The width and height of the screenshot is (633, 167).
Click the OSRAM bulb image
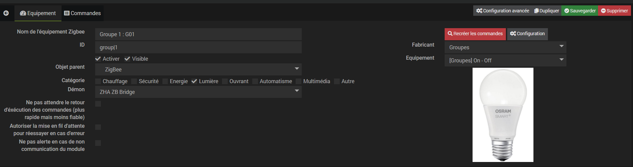point(503,115)
